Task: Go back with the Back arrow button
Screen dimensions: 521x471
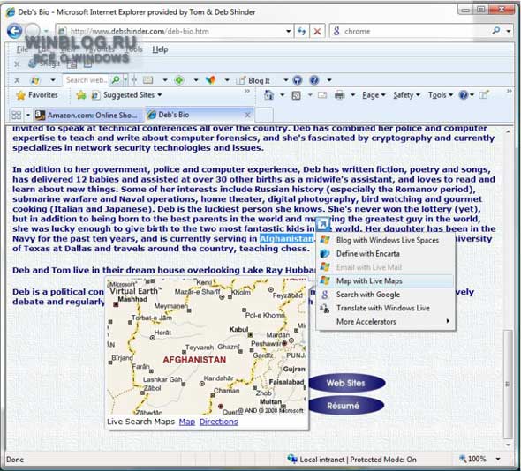Action: 15,32
